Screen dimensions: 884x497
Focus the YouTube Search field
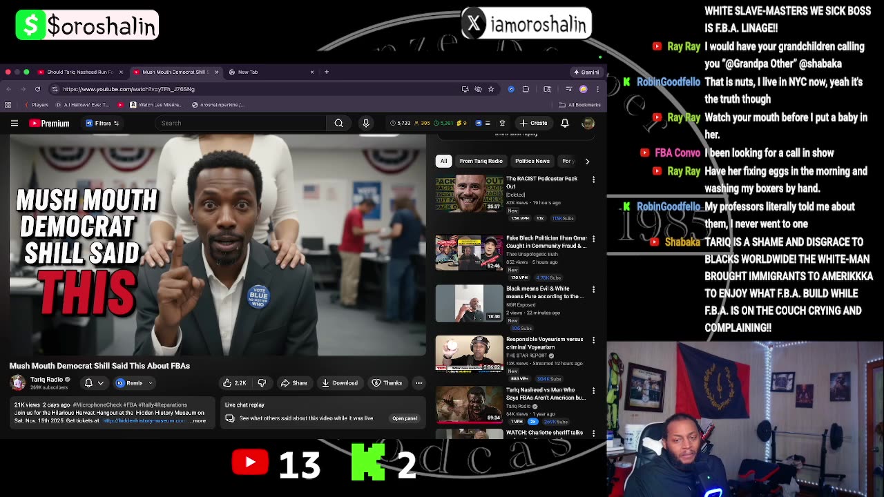tap(240, 123)
